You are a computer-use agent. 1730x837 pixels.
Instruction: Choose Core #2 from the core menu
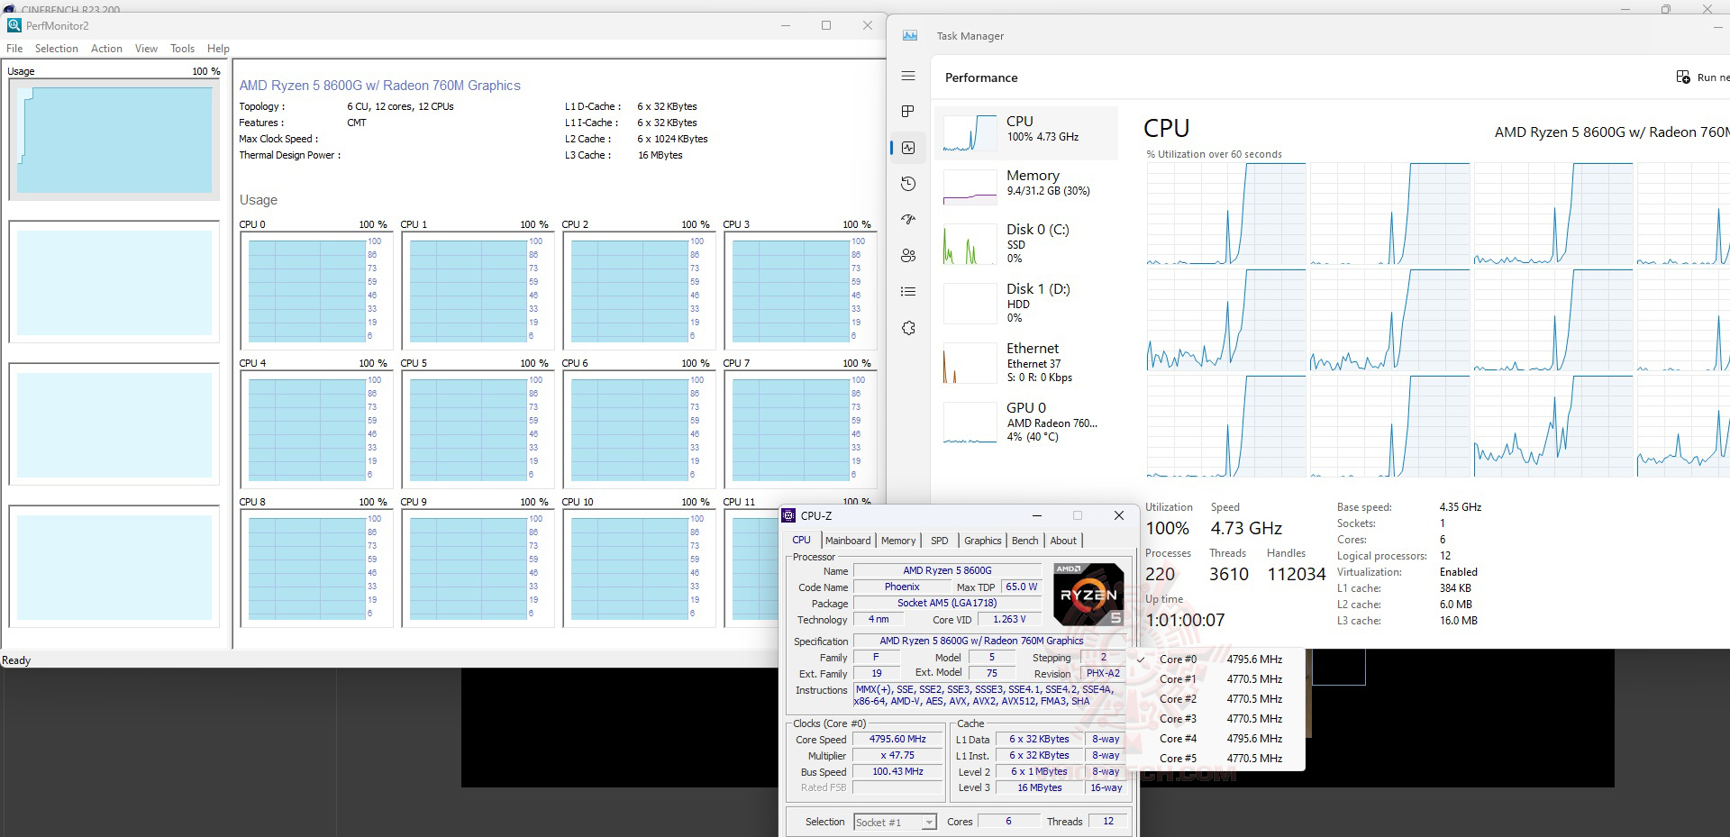[1216, 699]
